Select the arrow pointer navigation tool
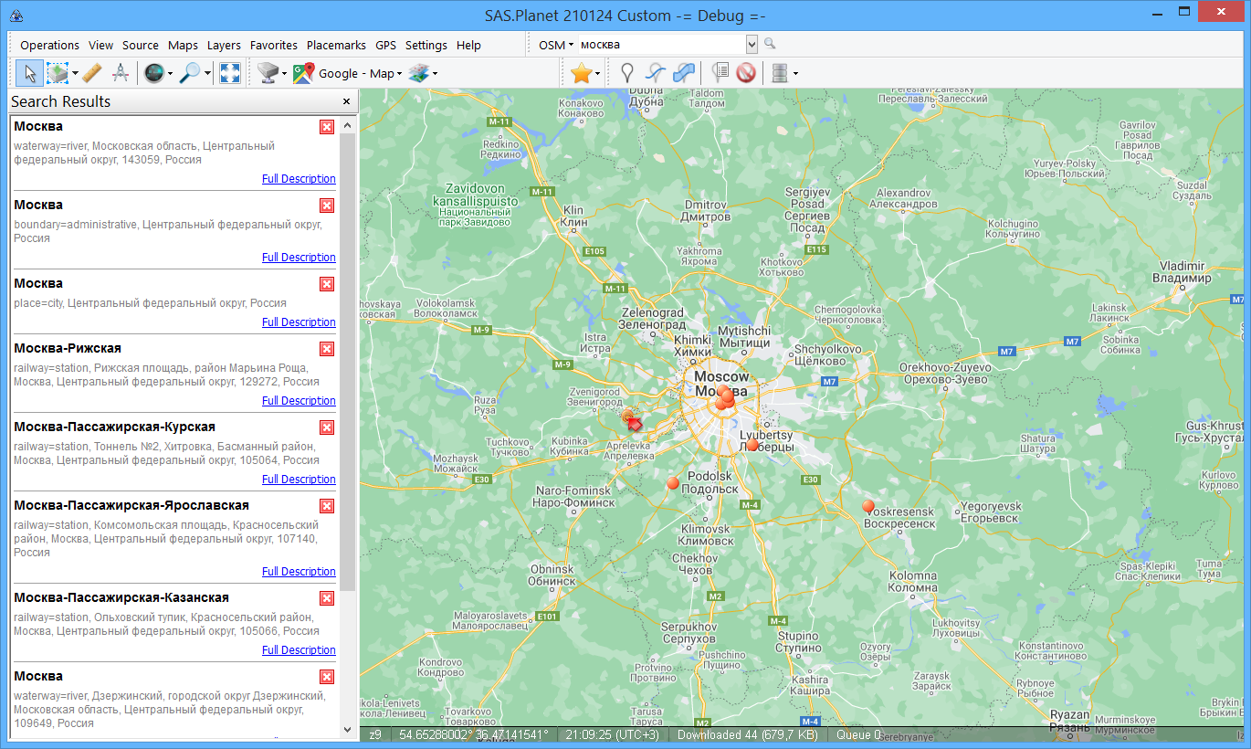 pyautogui.click(x=28, y=74)
